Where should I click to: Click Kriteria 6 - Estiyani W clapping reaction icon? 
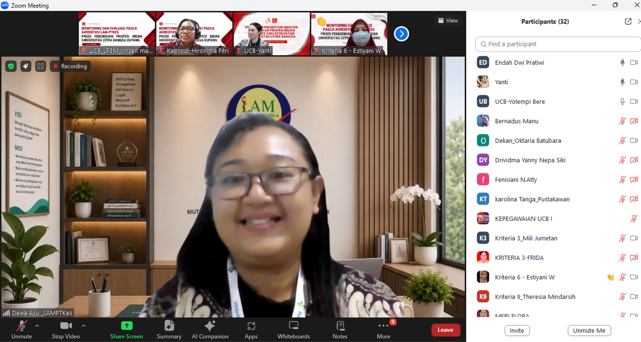pyautogui.click(x=611, y=277)
